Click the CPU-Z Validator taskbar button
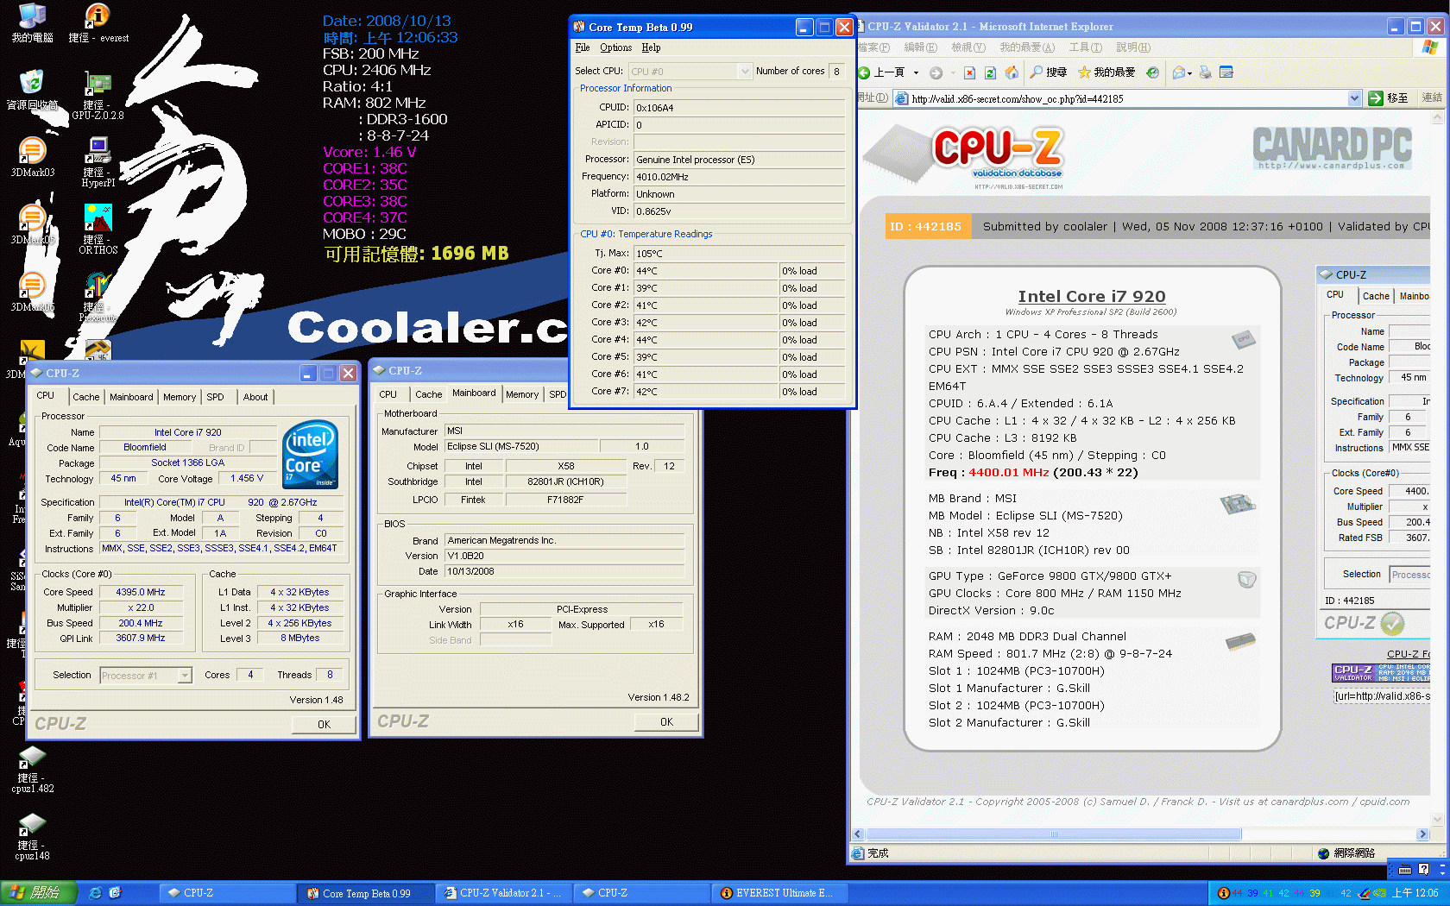Screen dimensions: 1450x906 tap(503, 893)
